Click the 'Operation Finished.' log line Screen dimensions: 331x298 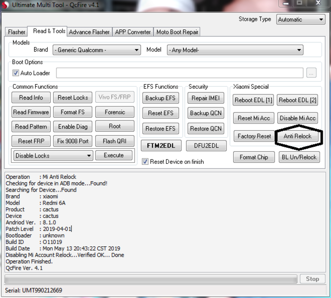pyautogui.click(x=29, y=261)
